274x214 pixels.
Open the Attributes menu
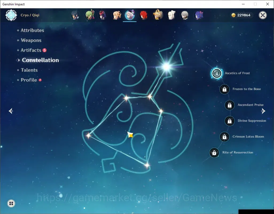point(32,30)
